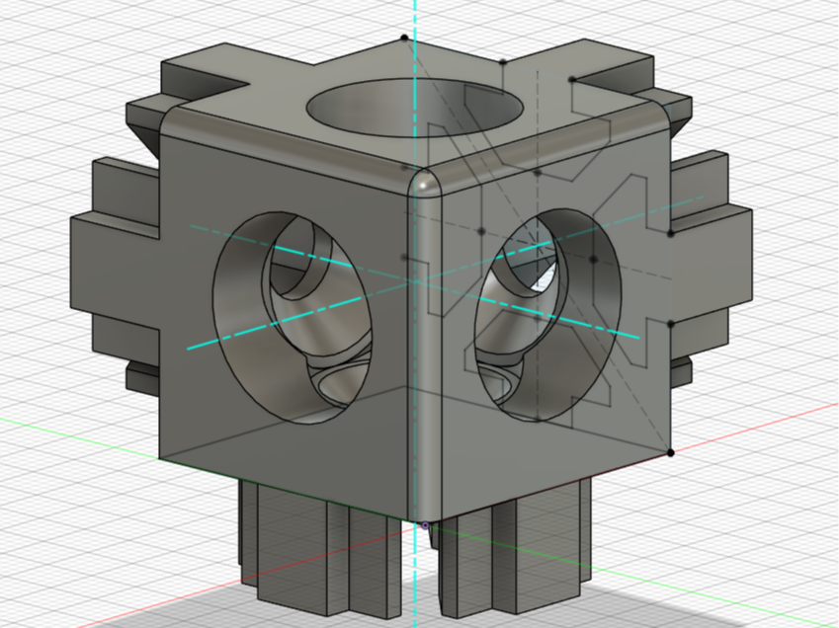Click the sketch point at the cube's topmost rear corner
Image resolution: width=839 pixels, height=628 pixels.
(x=404, y=38)
